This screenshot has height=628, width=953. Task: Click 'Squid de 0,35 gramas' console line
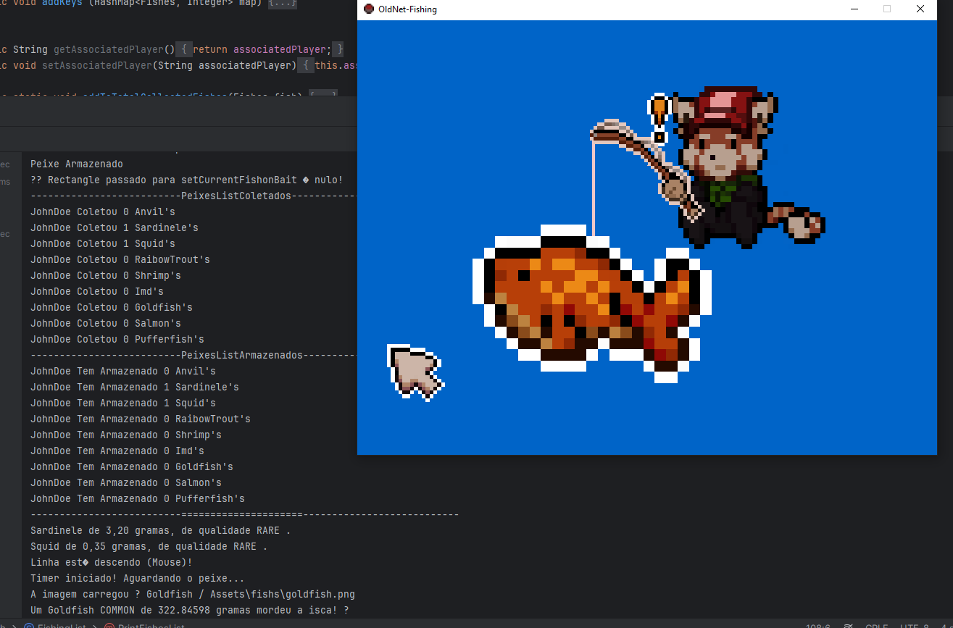(x=149, y=547)
